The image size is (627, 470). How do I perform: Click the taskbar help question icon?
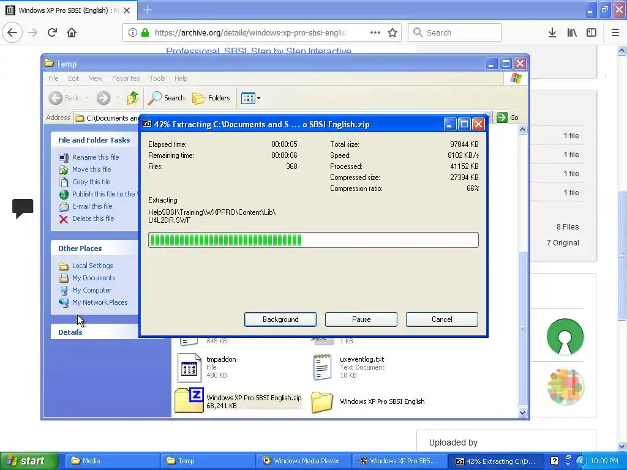(554, 461)
